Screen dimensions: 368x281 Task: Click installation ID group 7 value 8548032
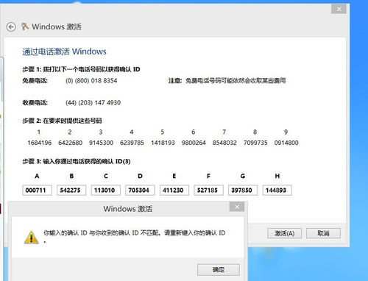tap(224, 143)
